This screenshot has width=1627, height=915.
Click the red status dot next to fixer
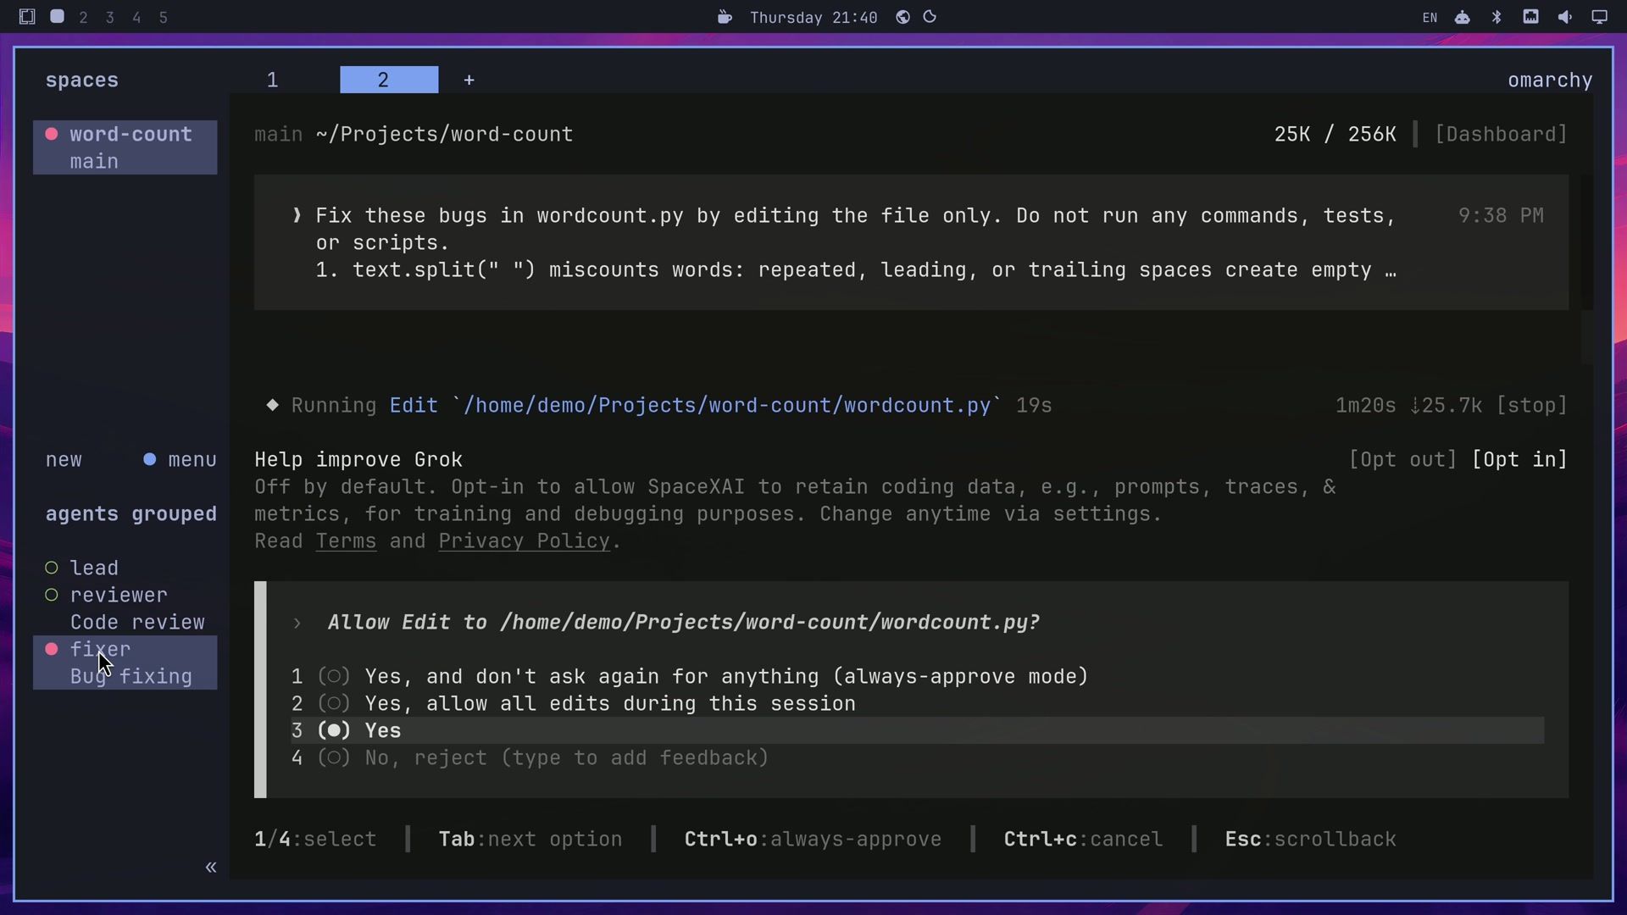click(x=52, y=649)
